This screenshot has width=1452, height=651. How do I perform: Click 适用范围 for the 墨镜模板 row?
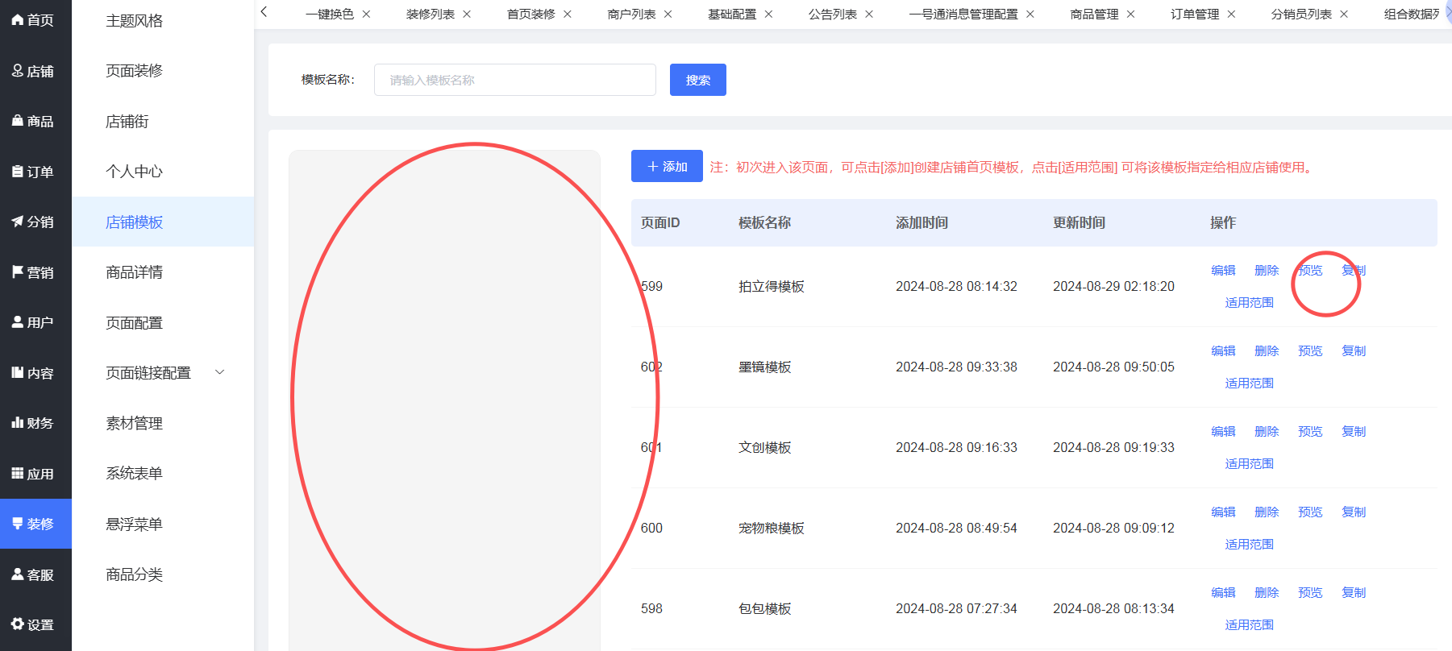pyautogui.click(x=1249, y=384)
